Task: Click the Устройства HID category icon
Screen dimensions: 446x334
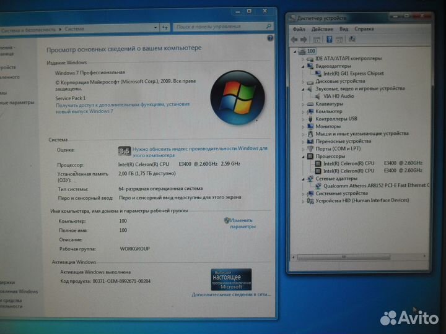Action: coord(310,201)
